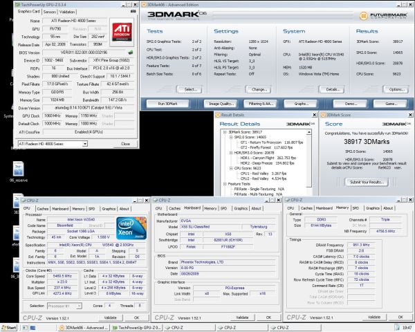Viewport: 415px width, 332px height.
Task: Open the Windows Start button
Action: point(10,326)
